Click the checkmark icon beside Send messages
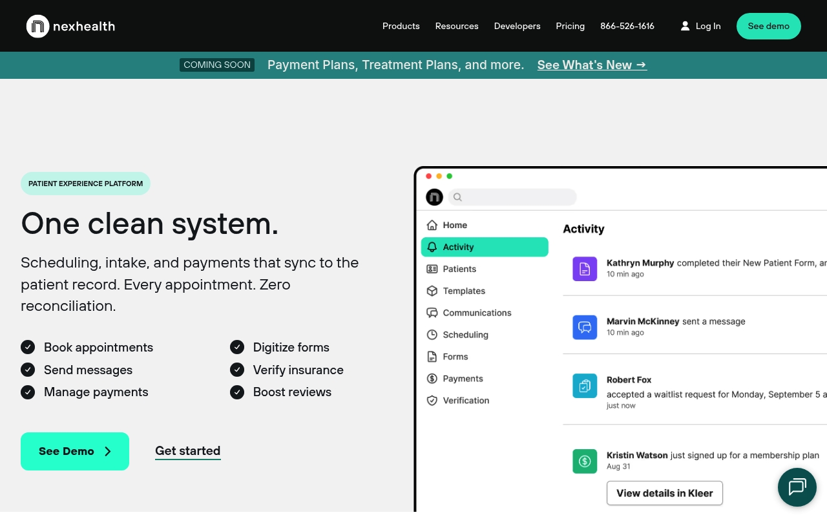The width and height of the screenshot is (827, 517). tap(28, 370)
